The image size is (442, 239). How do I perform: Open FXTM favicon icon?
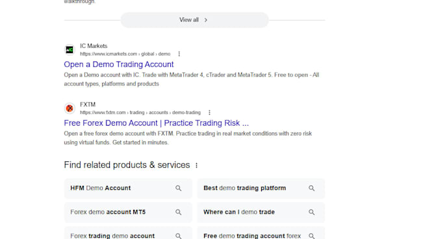[70, 108]
